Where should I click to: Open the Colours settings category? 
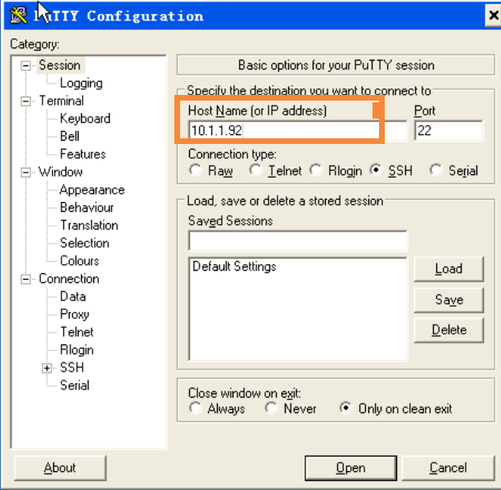coord(79,261)
